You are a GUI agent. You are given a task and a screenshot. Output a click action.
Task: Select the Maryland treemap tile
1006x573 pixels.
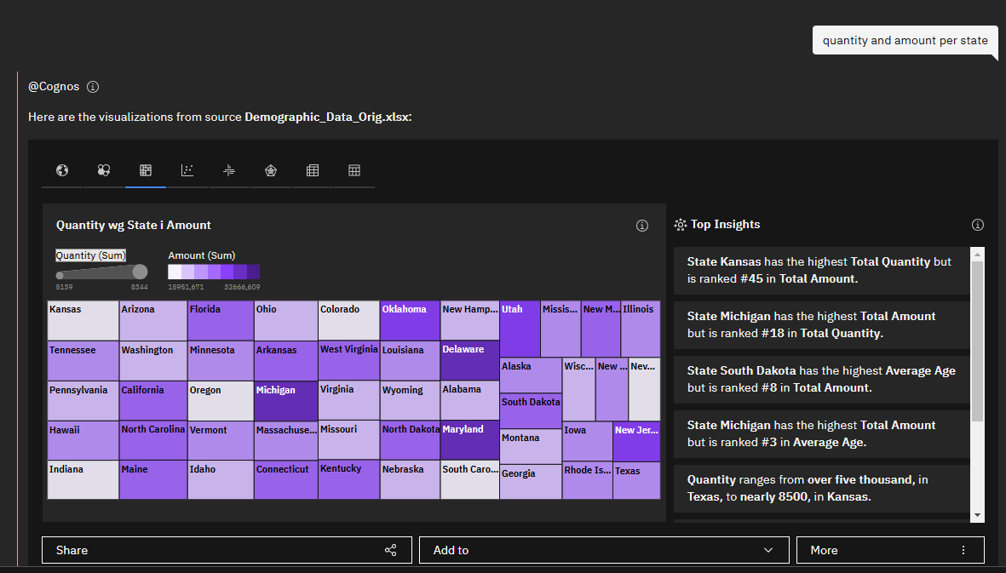point(469,440)
